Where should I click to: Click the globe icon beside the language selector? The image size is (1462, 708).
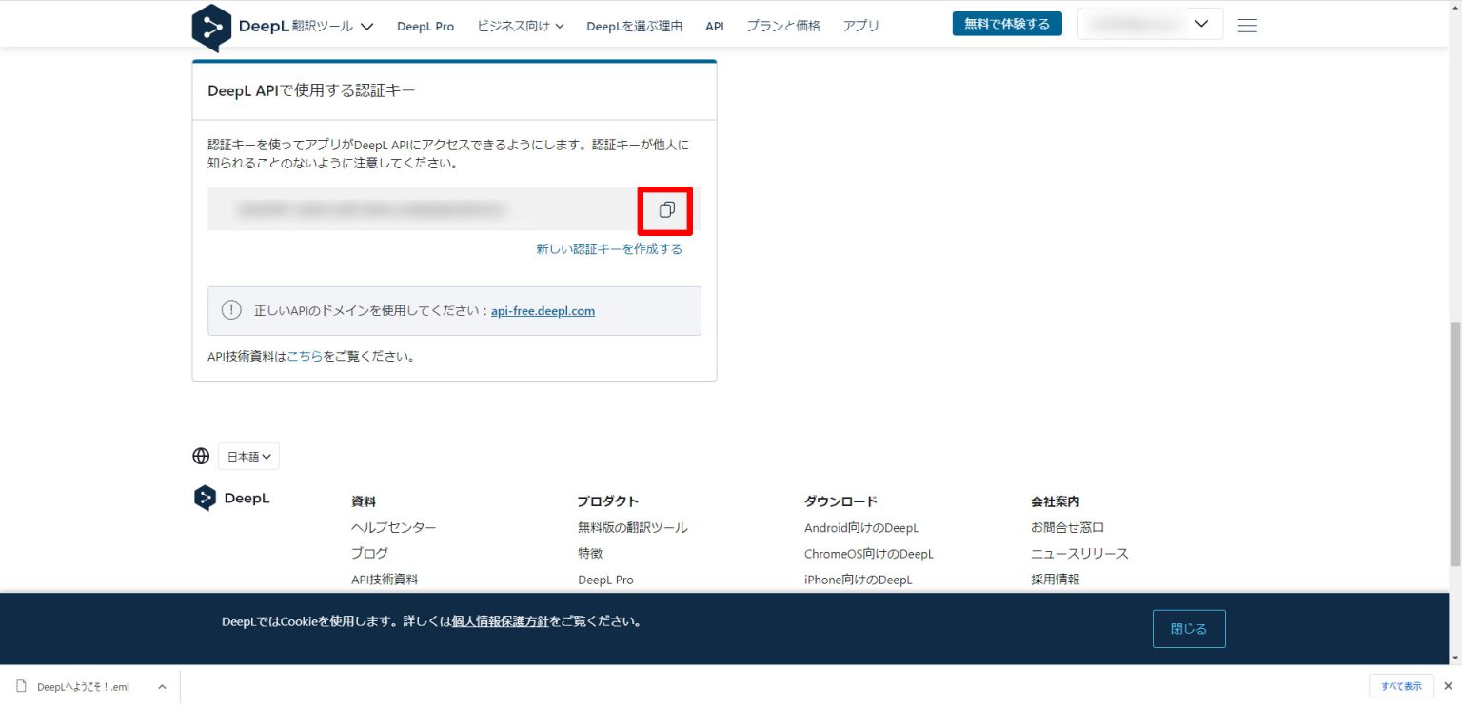point(201,456)
